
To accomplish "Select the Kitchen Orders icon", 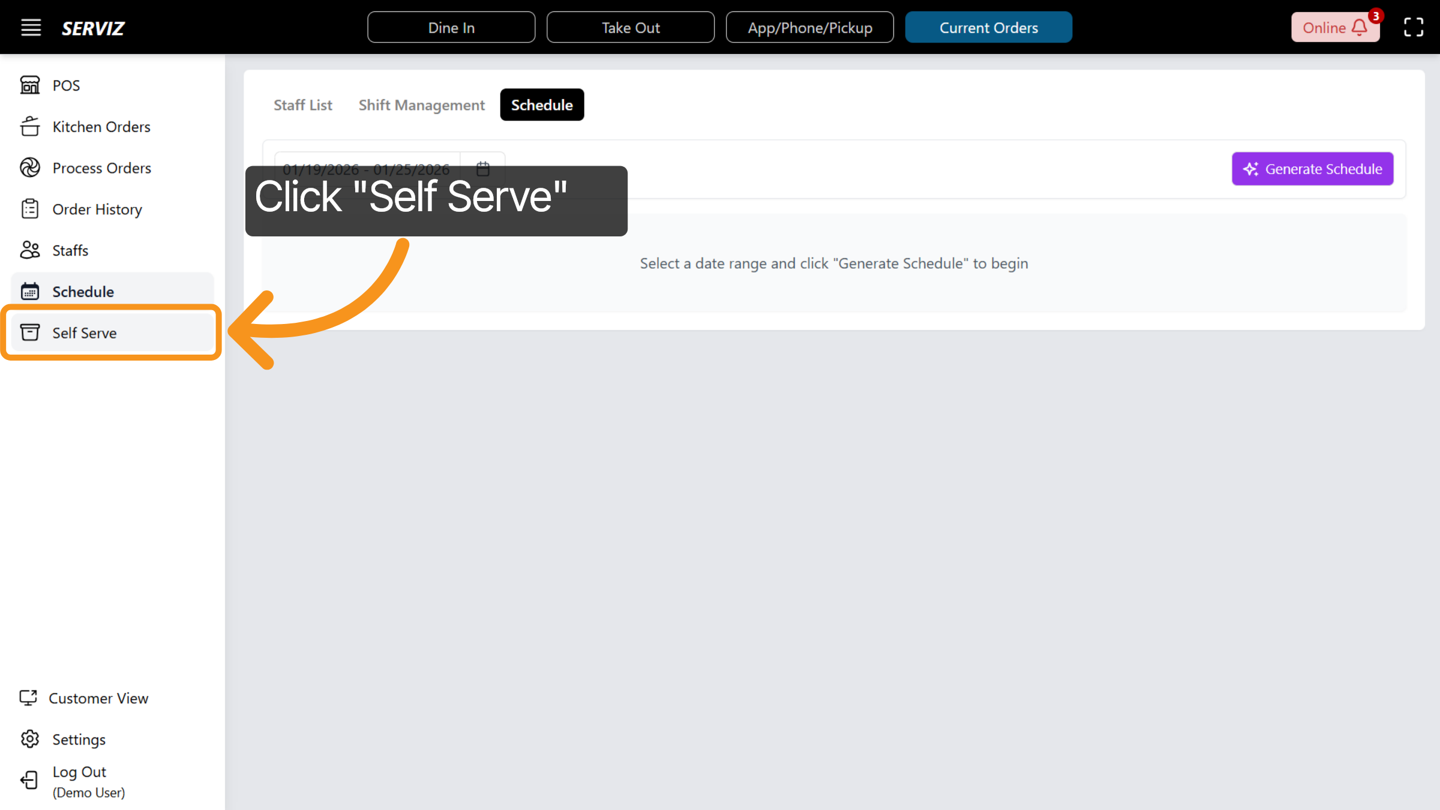I will coord(30,126).
